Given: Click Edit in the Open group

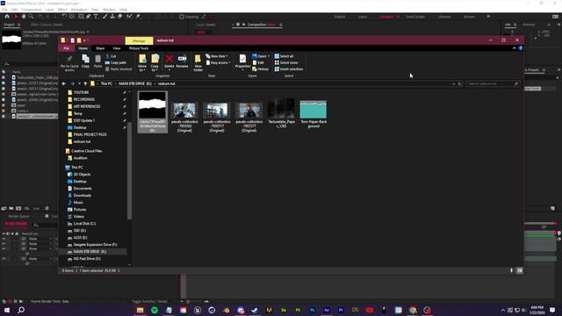Looking at the screenshot, I should [x=258, y=62].
